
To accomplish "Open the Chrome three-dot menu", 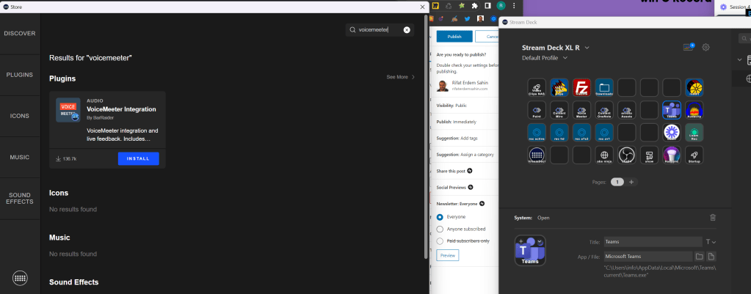I will pyautogui.click(x=515, y=6).
